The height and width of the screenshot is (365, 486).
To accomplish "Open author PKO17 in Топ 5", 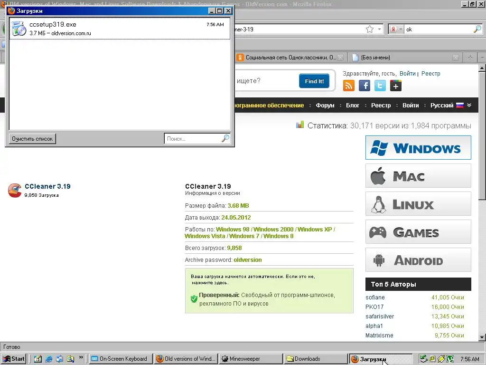I will (374, 307).
